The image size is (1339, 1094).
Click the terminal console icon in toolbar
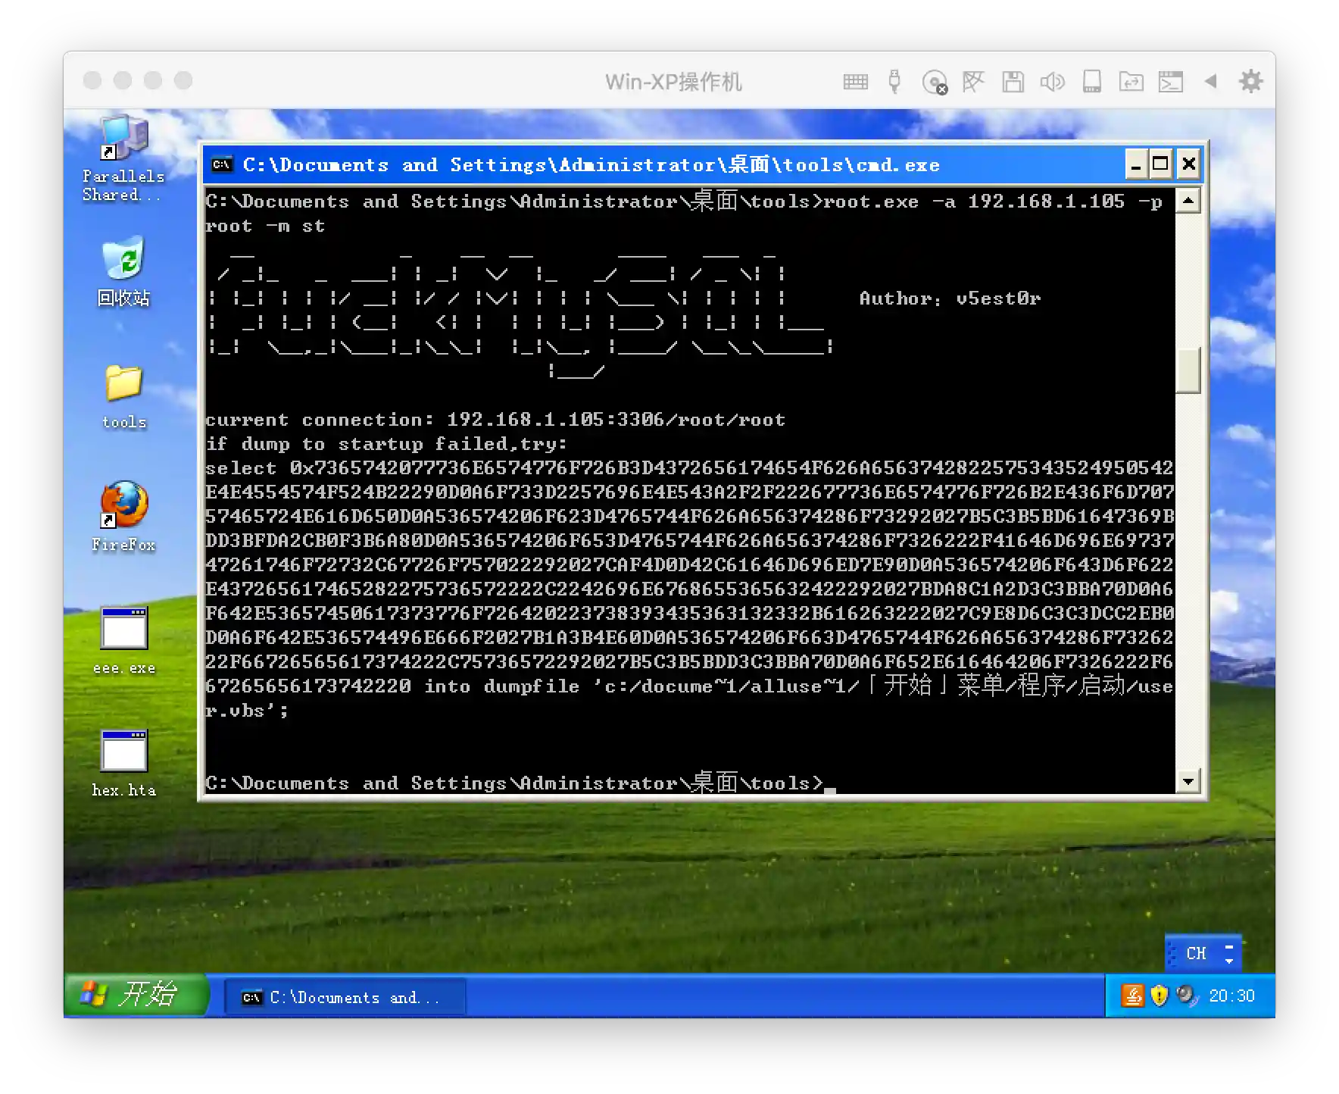pyautogui.click(x=1170, y=81)
